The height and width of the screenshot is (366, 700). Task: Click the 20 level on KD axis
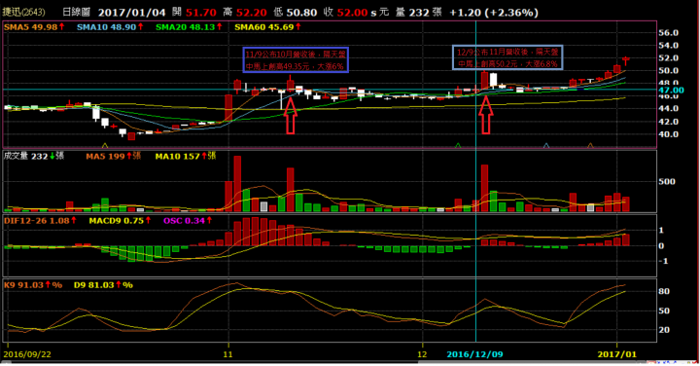click(x=664, y=330)
